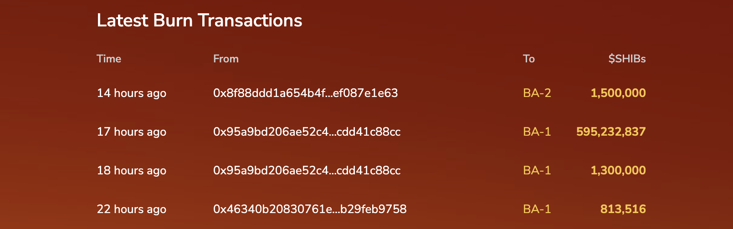Select the 813,516 SHIB amount

[623, 209]
